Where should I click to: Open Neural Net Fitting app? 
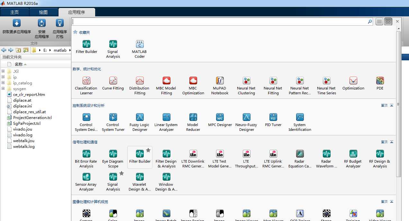pos(273,86)
